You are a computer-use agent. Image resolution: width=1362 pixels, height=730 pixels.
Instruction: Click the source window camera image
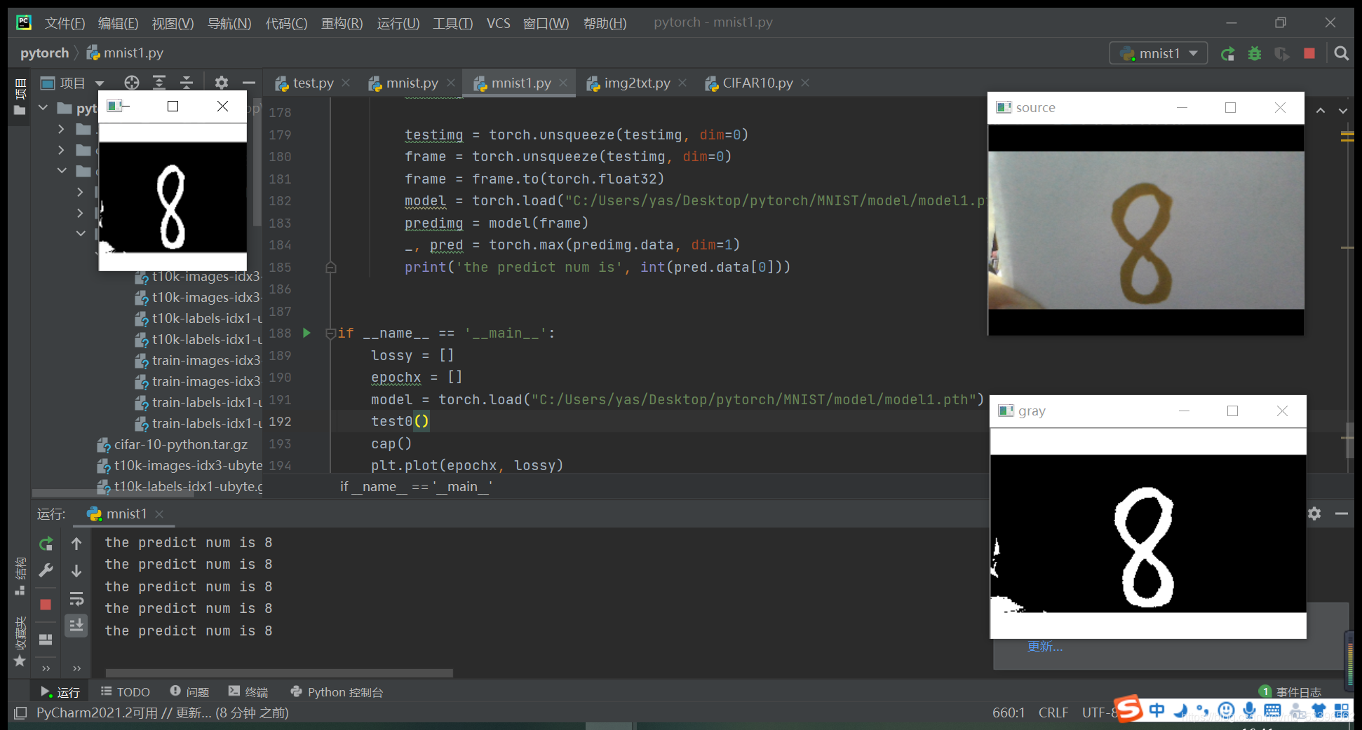click(1146, 230)
